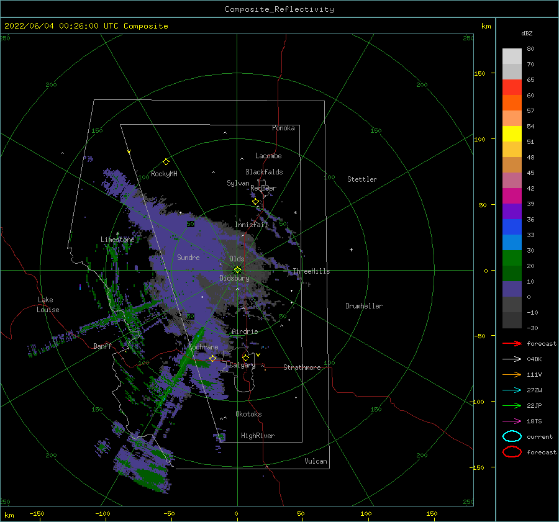Click the 10 dBZ slate purple swatch
Screen dimensions: 559x522
point(512,289)
